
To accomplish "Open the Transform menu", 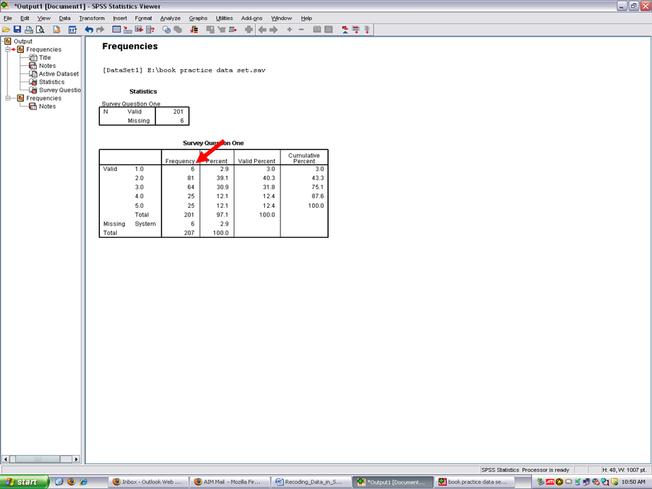I will (92, 18).
